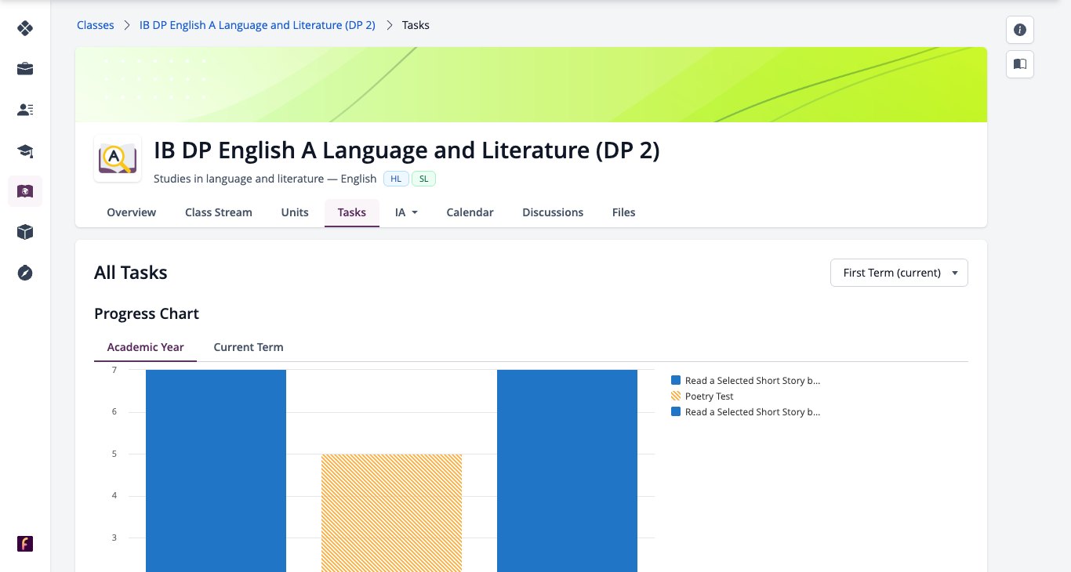Toggle Poetry Test legend swatch
Screen dimensions: 1071x572
click(x=676, y=396)
